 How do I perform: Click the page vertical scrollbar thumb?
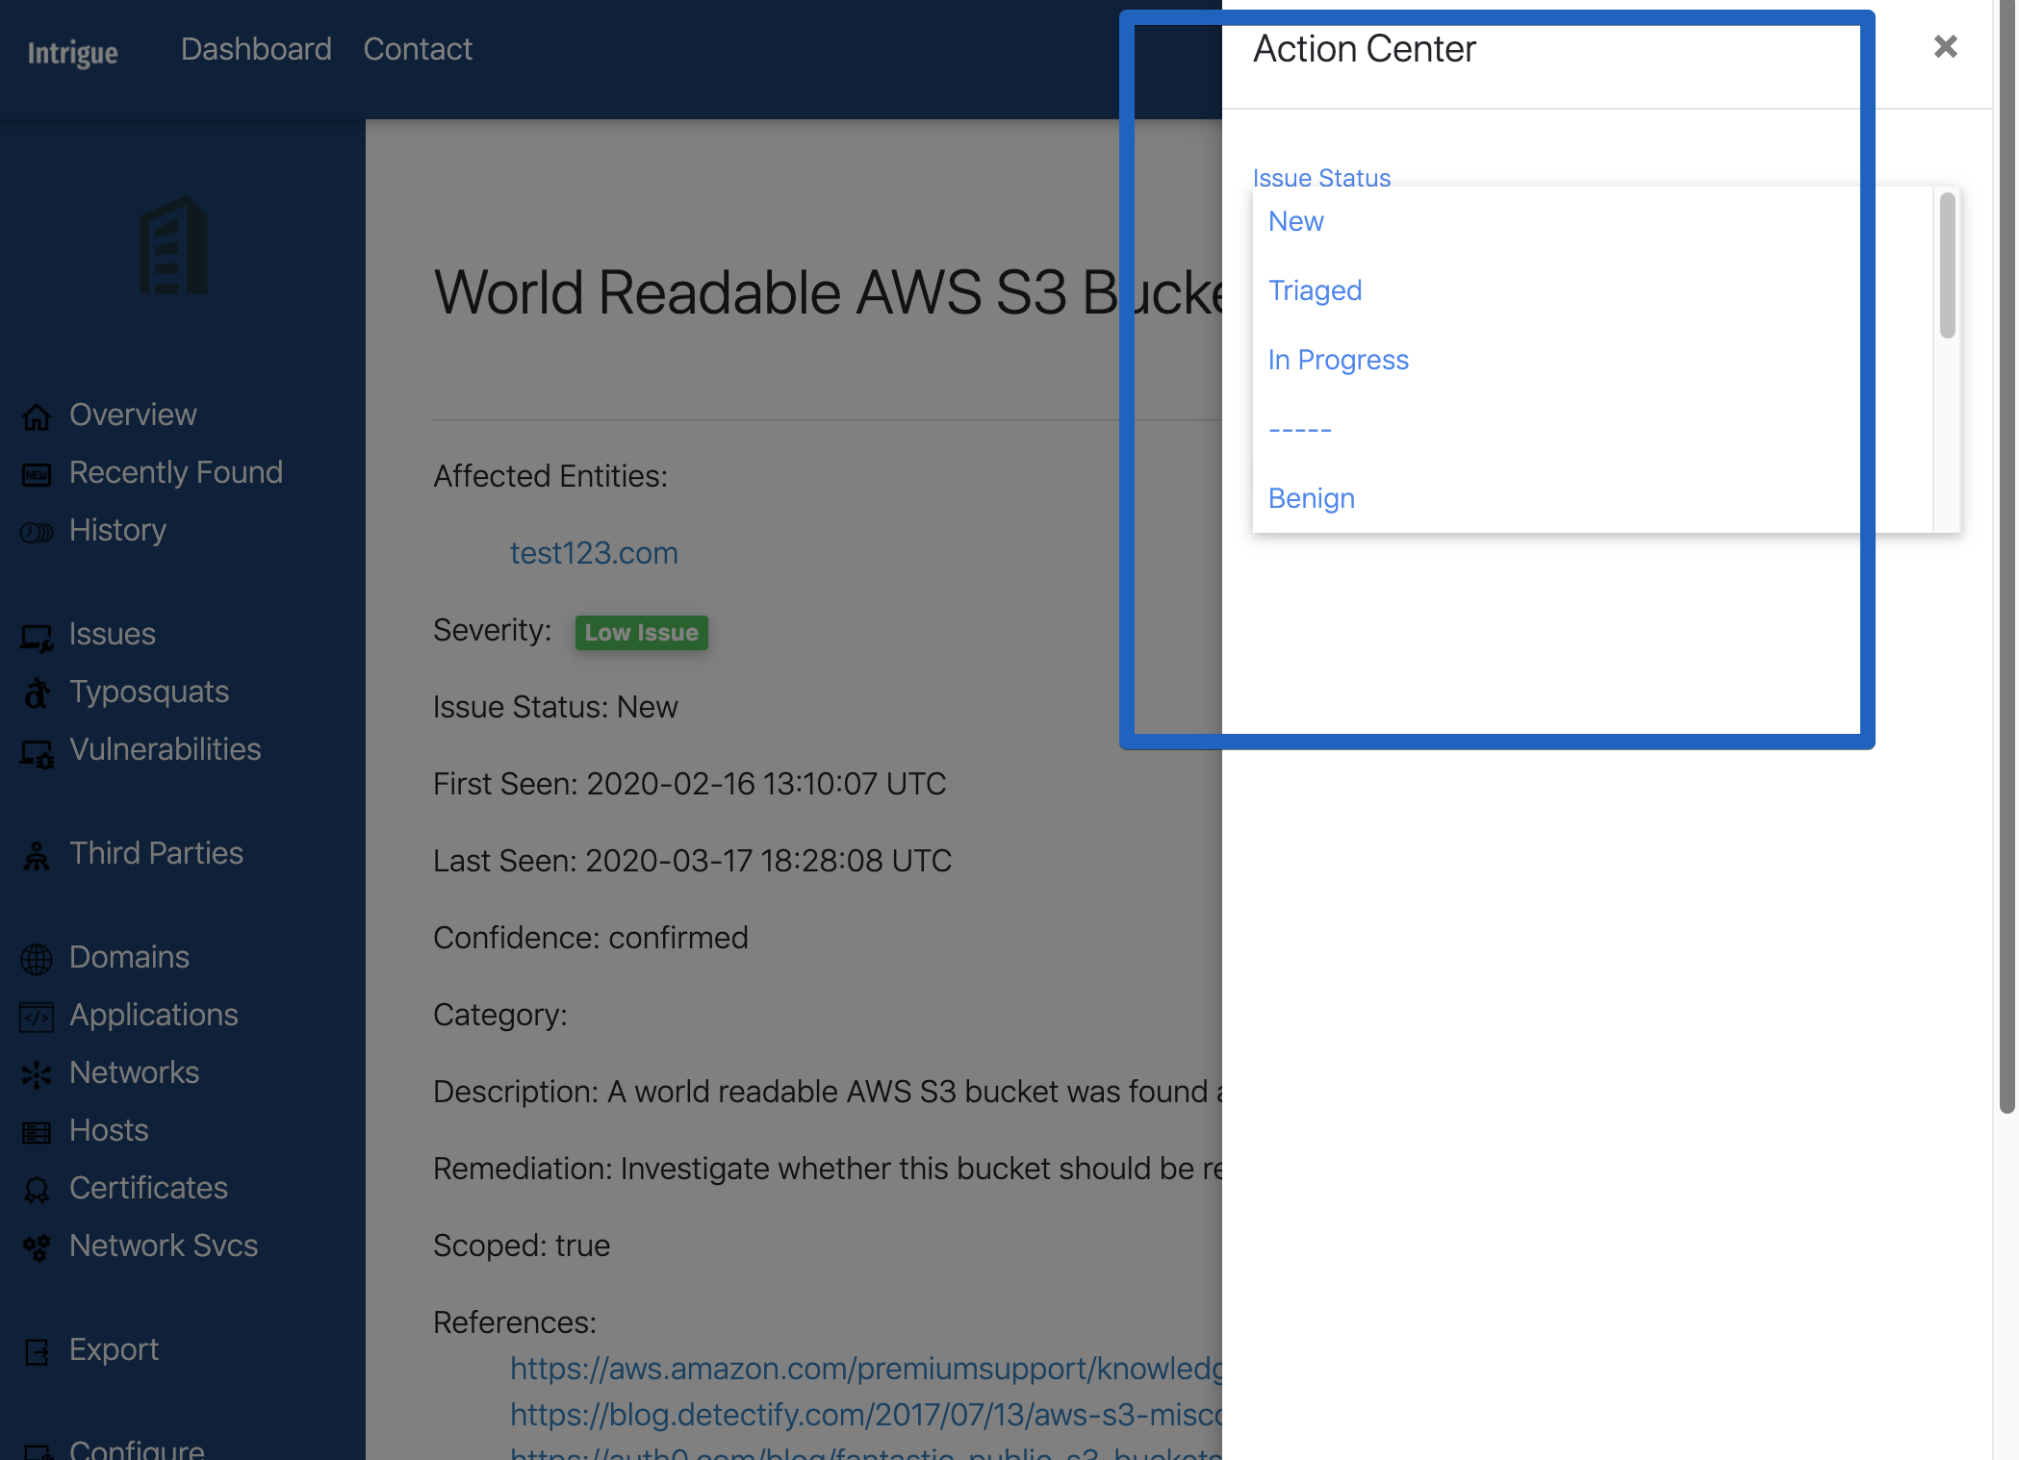(2007, 558)
